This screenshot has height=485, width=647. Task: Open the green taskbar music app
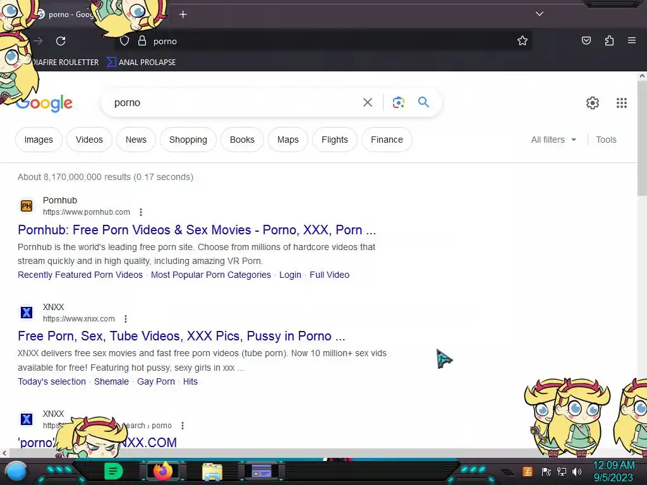point(113,471)
